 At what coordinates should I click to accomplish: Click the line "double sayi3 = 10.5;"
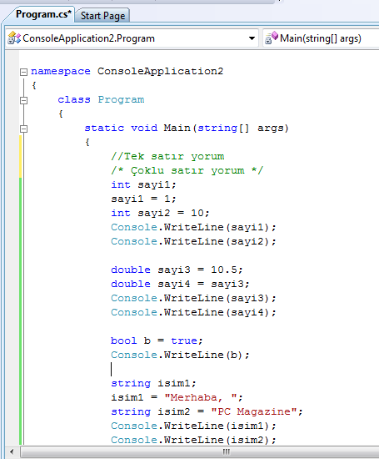tap(177, 270)
